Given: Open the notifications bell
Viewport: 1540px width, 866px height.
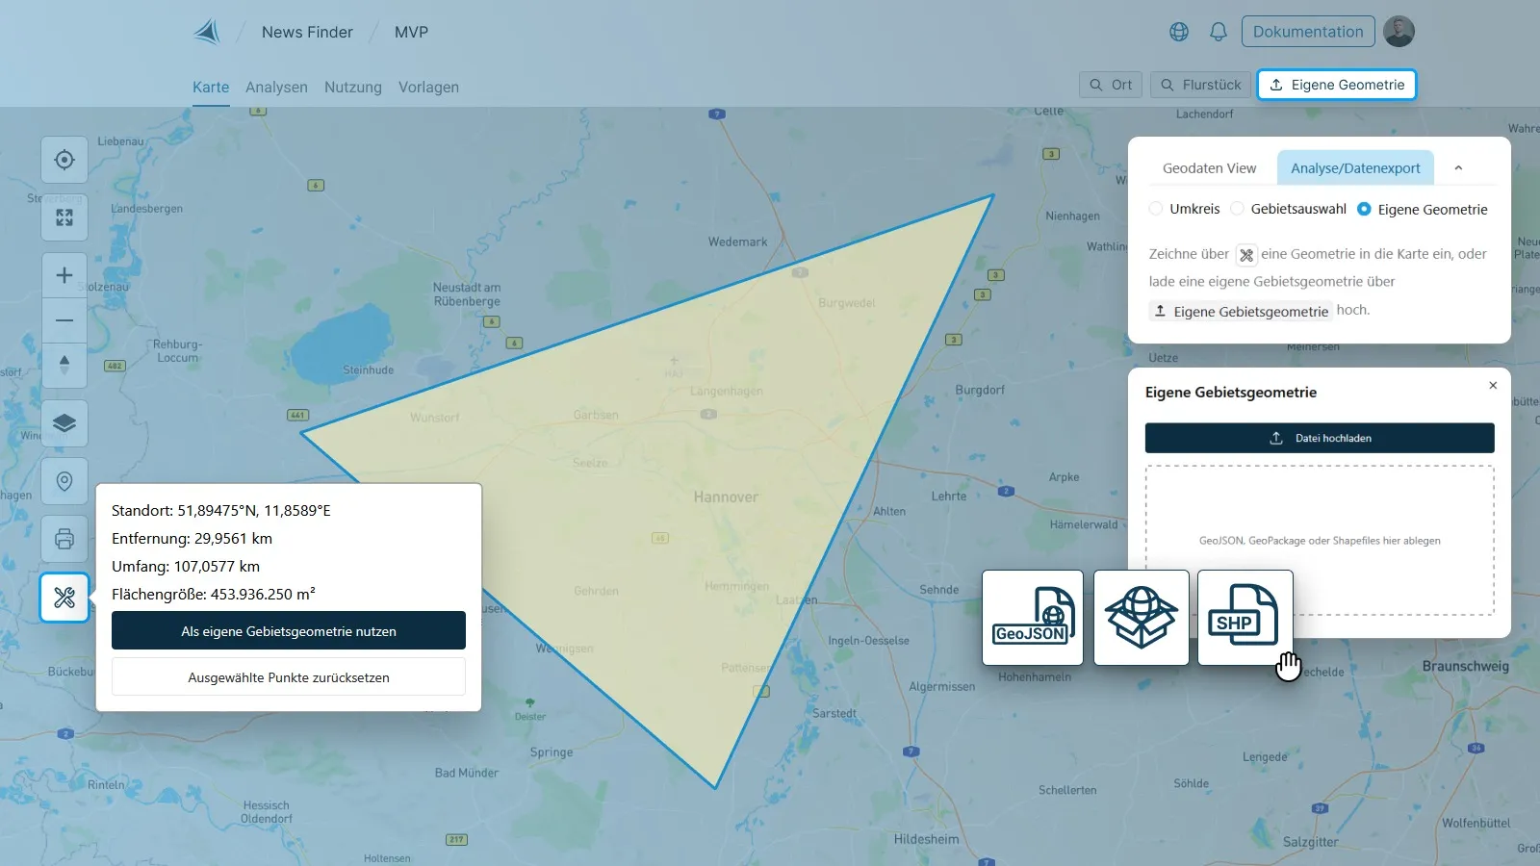Looking at the screenshot, I should coord(1219,32).
